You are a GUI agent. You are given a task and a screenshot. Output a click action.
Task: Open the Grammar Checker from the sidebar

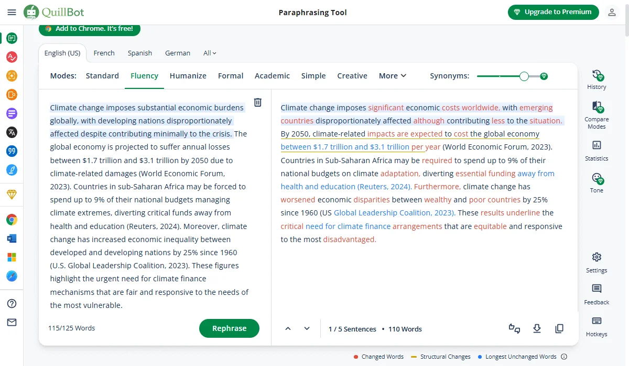pos(12,58)
